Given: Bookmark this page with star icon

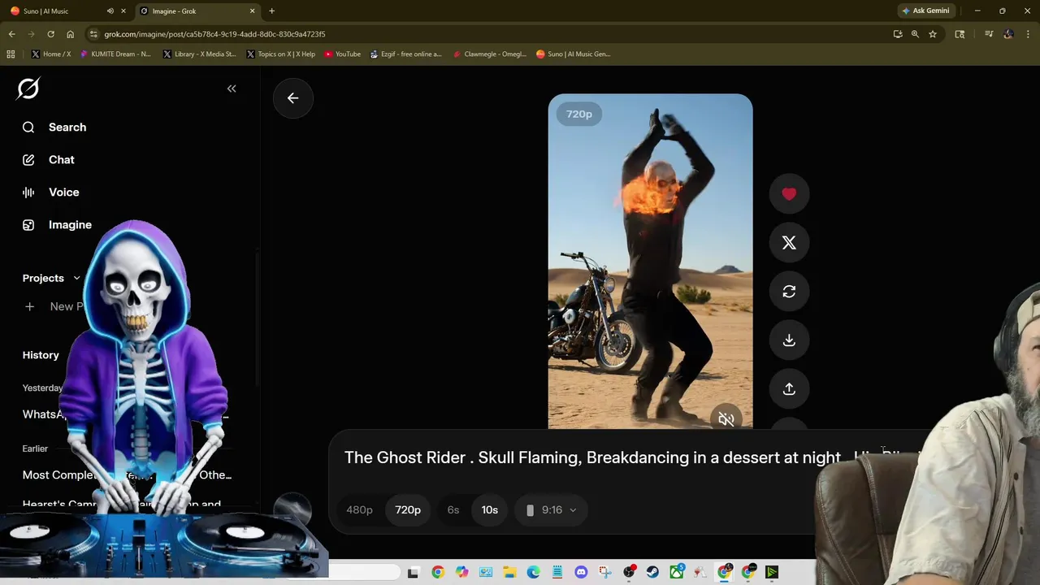Looking at the screenshot, I should pyautogui.click(x=933, y=34).
